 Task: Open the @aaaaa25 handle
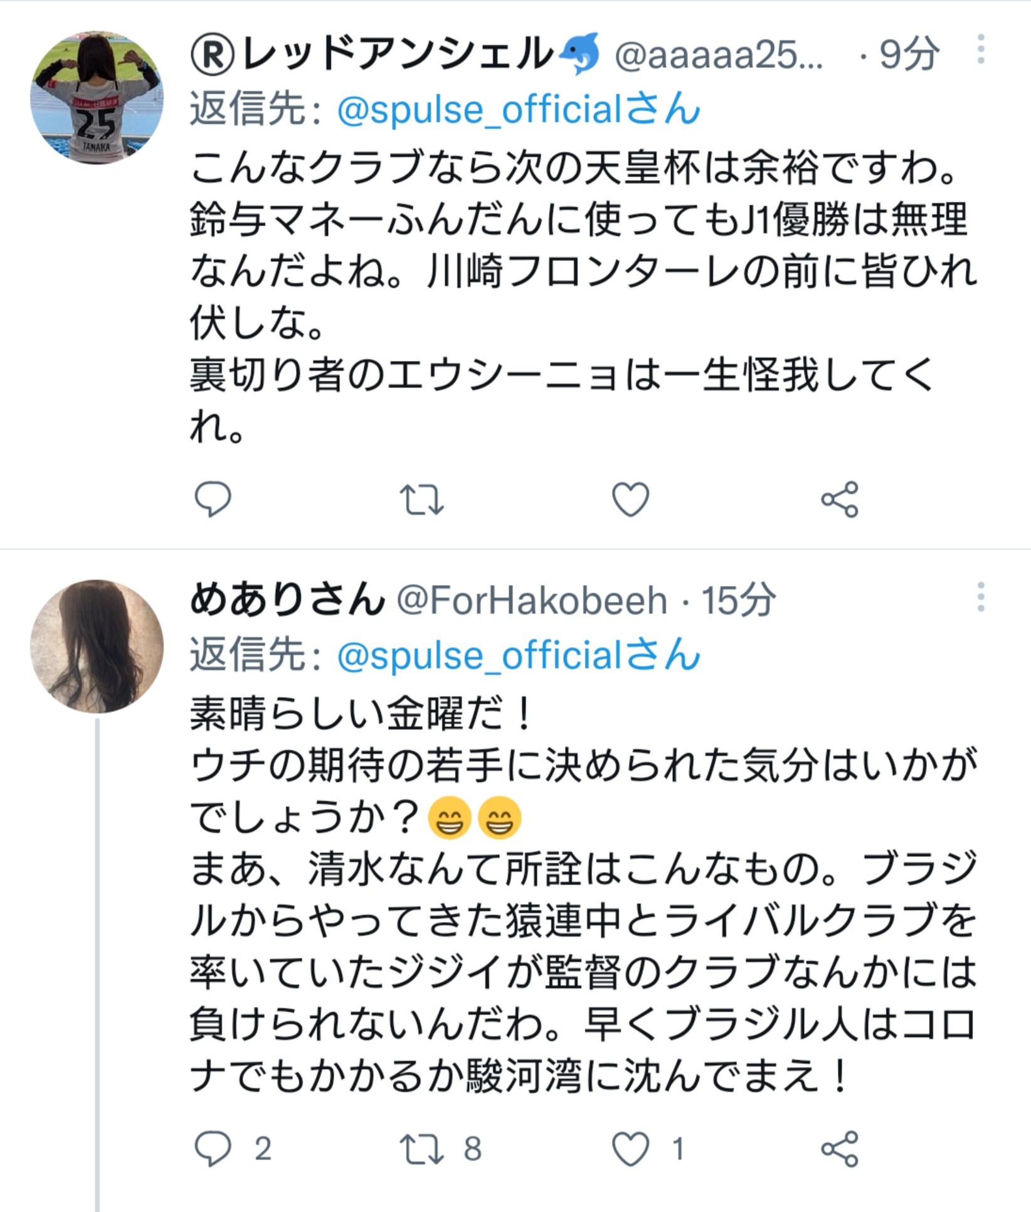719,55
